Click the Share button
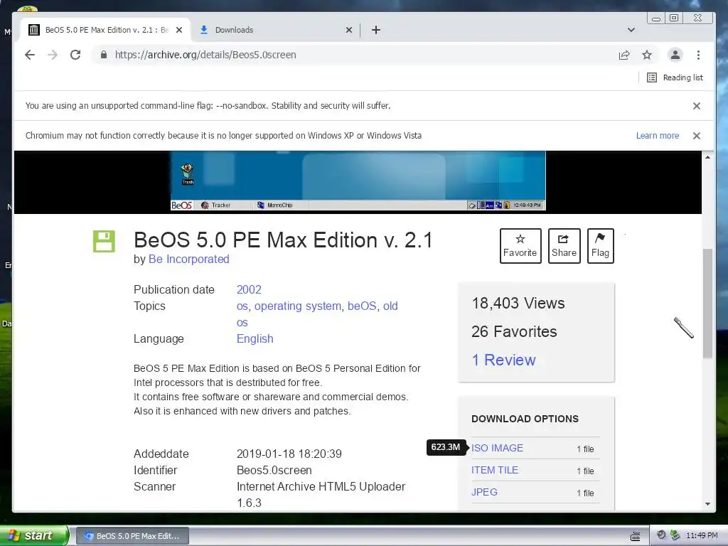Image resolution: width=728 pixels, height=546 pixels. [x=564, y=245]
